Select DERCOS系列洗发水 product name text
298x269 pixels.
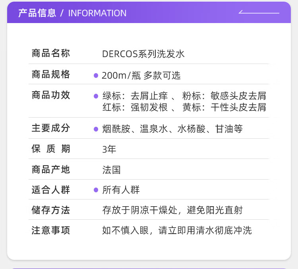[143, 54]
